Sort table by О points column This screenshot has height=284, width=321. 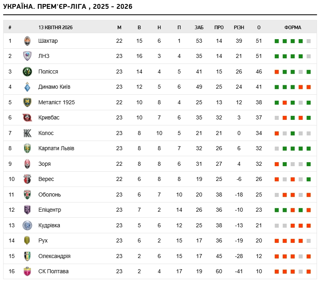(259, 27)
